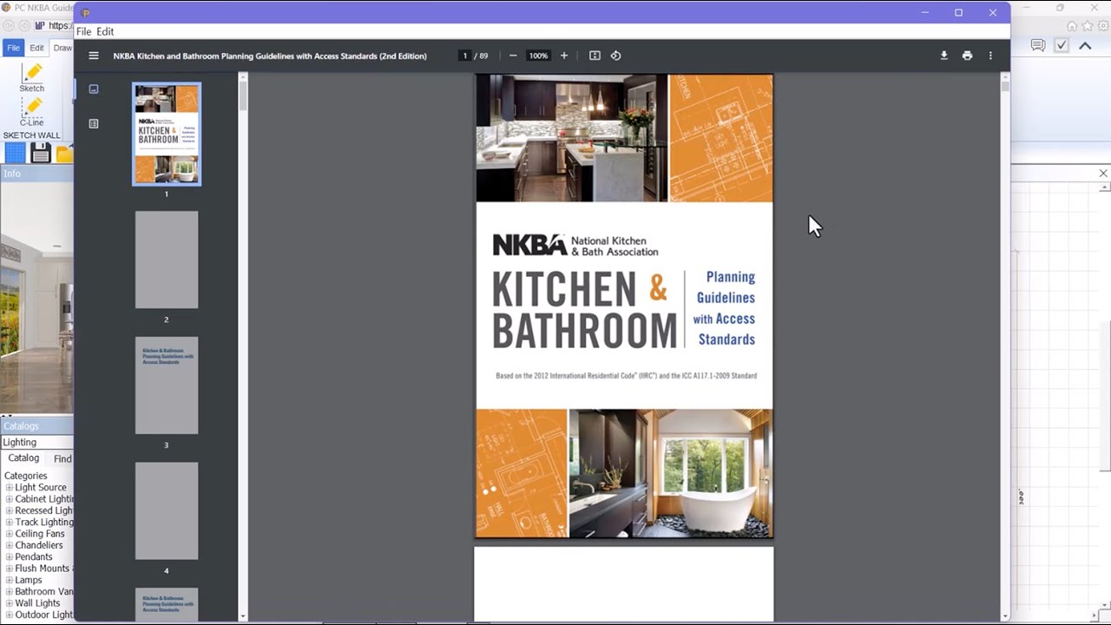
Task: Select page 2 thumbnail
Action: [167, 260]
